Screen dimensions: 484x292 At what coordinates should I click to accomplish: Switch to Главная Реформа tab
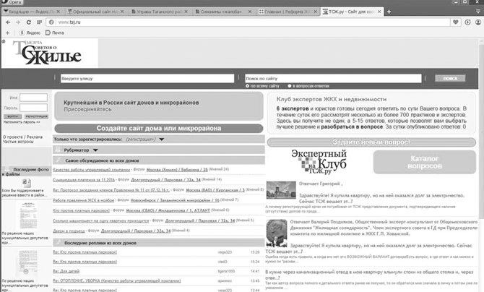coord(288,12)
